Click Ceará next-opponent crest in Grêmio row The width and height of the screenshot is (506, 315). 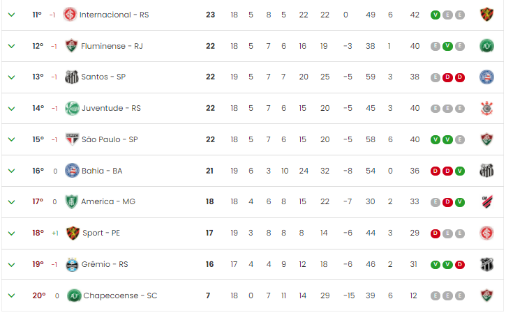486,264
